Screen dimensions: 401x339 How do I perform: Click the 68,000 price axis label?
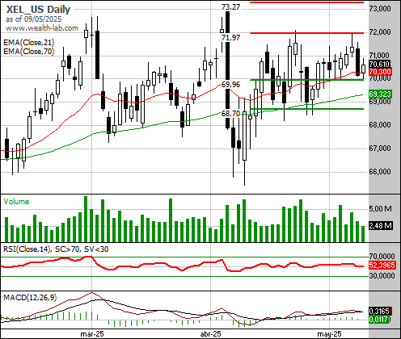(380, 125)
